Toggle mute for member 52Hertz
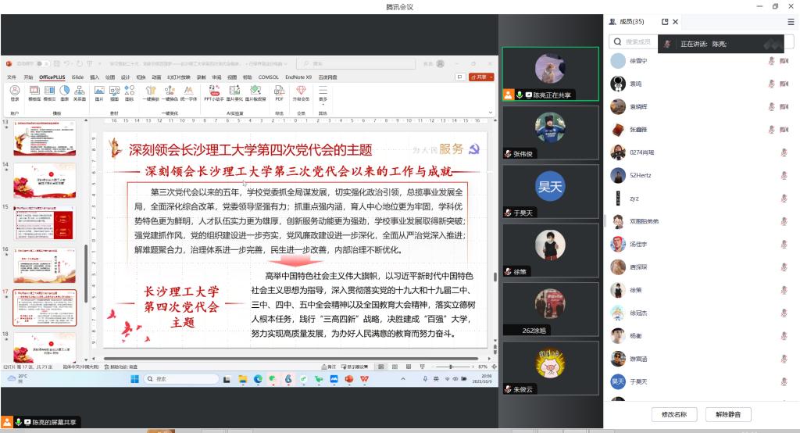 (784, 175)
